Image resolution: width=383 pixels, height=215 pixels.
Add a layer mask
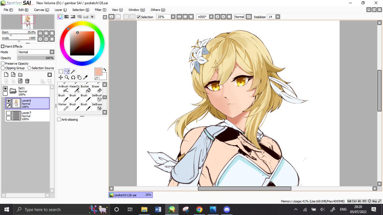[49, 75]
